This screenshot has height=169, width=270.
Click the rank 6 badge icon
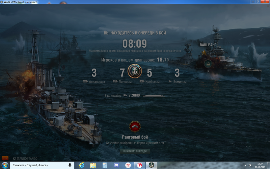tap(208, 64)
